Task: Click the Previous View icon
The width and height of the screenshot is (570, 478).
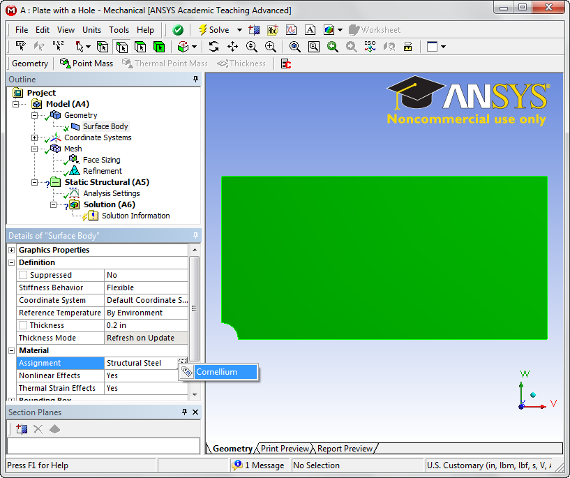Action: [332, 47]
